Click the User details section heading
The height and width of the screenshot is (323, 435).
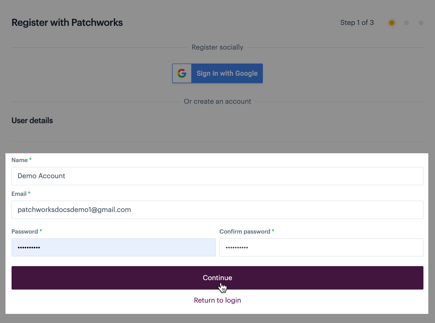coord(32,120)
